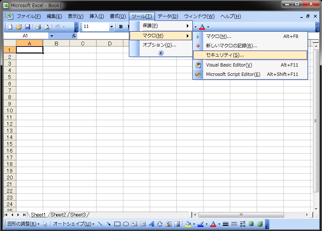Click the Excel document icon beside ファイル menu

[10, 16]
